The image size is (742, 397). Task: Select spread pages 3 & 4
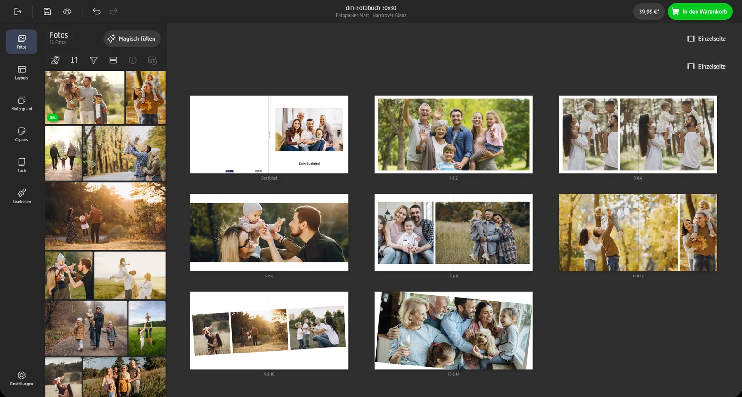638,134
